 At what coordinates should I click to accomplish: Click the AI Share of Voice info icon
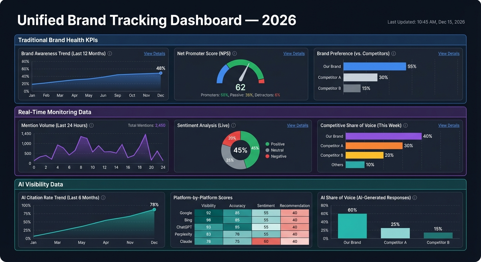(x=414, y=198)
